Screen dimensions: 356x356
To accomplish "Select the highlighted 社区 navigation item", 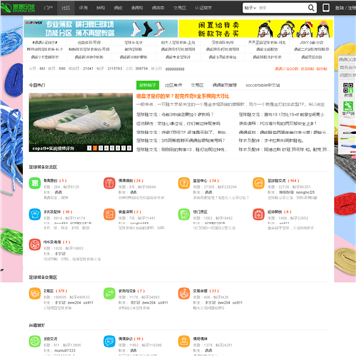I will point(66,8).
